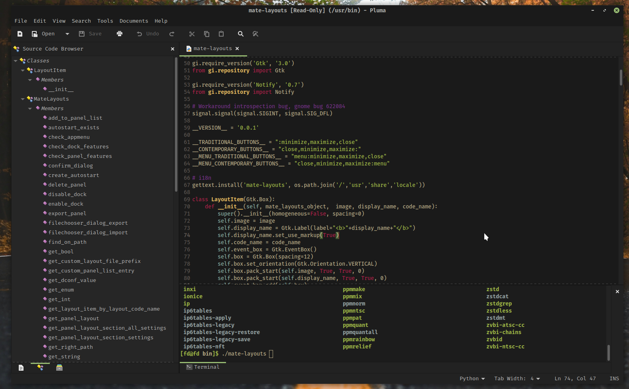Click the editor vertical scrollbar handle

(x=621, y=77)
